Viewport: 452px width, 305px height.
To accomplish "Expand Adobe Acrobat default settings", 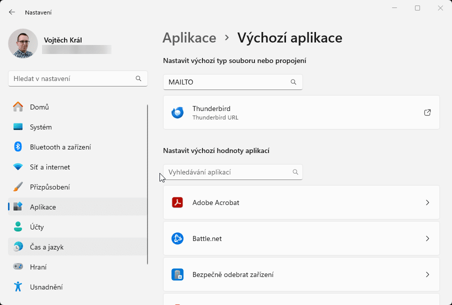I will [x=427, y=202].
